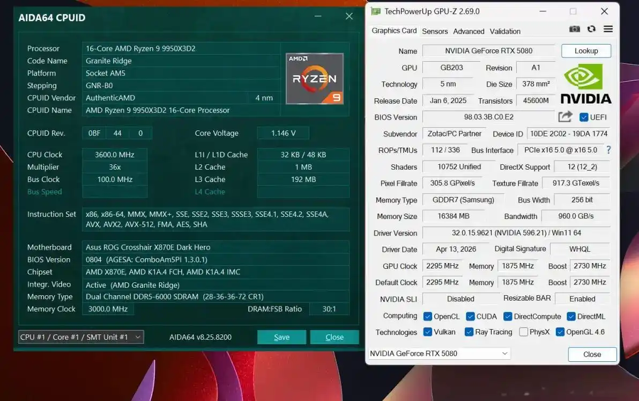Click the Die Size value 378 mm²

[536, 84]
